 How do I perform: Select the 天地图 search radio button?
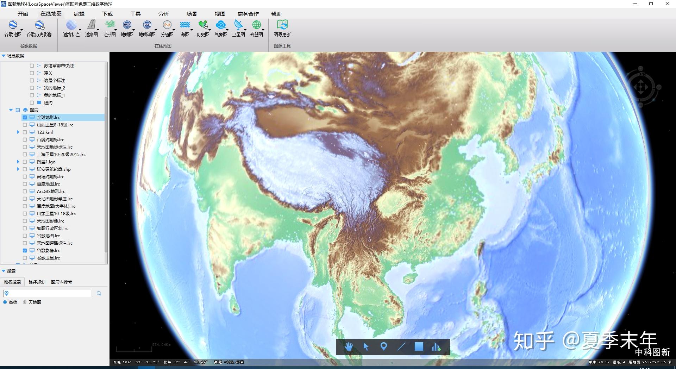pyautogui.click(x=25, y=302)
